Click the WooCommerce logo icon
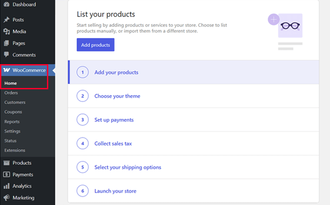The height and width of the screenshot is (205, 330). coord(7,70)
